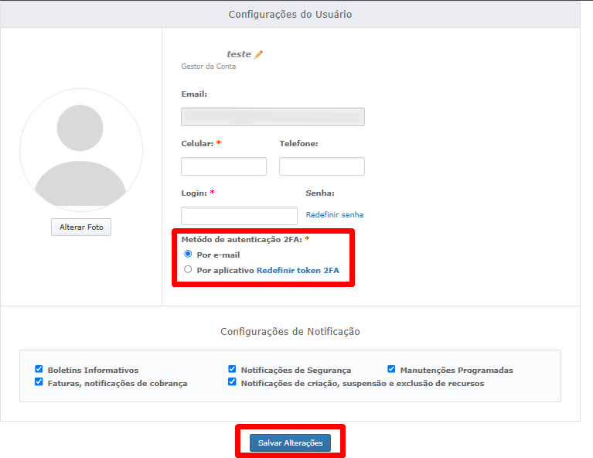
Task: Uncheck the Boletins Informativos checkbox
Action: 39,370
